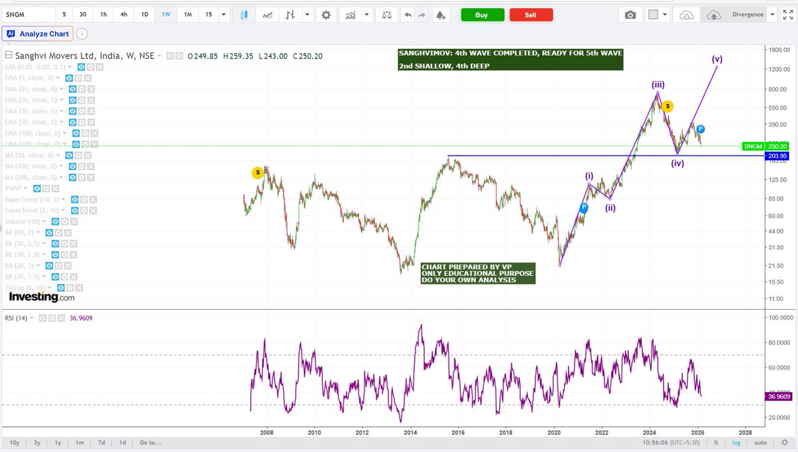Open Go to... date selector
This screenshot has height=452, width=798.
click(x=150, y=443)
